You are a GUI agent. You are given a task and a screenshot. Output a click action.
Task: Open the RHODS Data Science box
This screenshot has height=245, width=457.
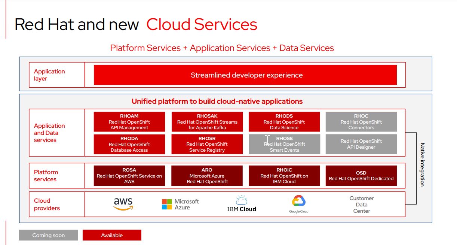[x=284, y=122]
